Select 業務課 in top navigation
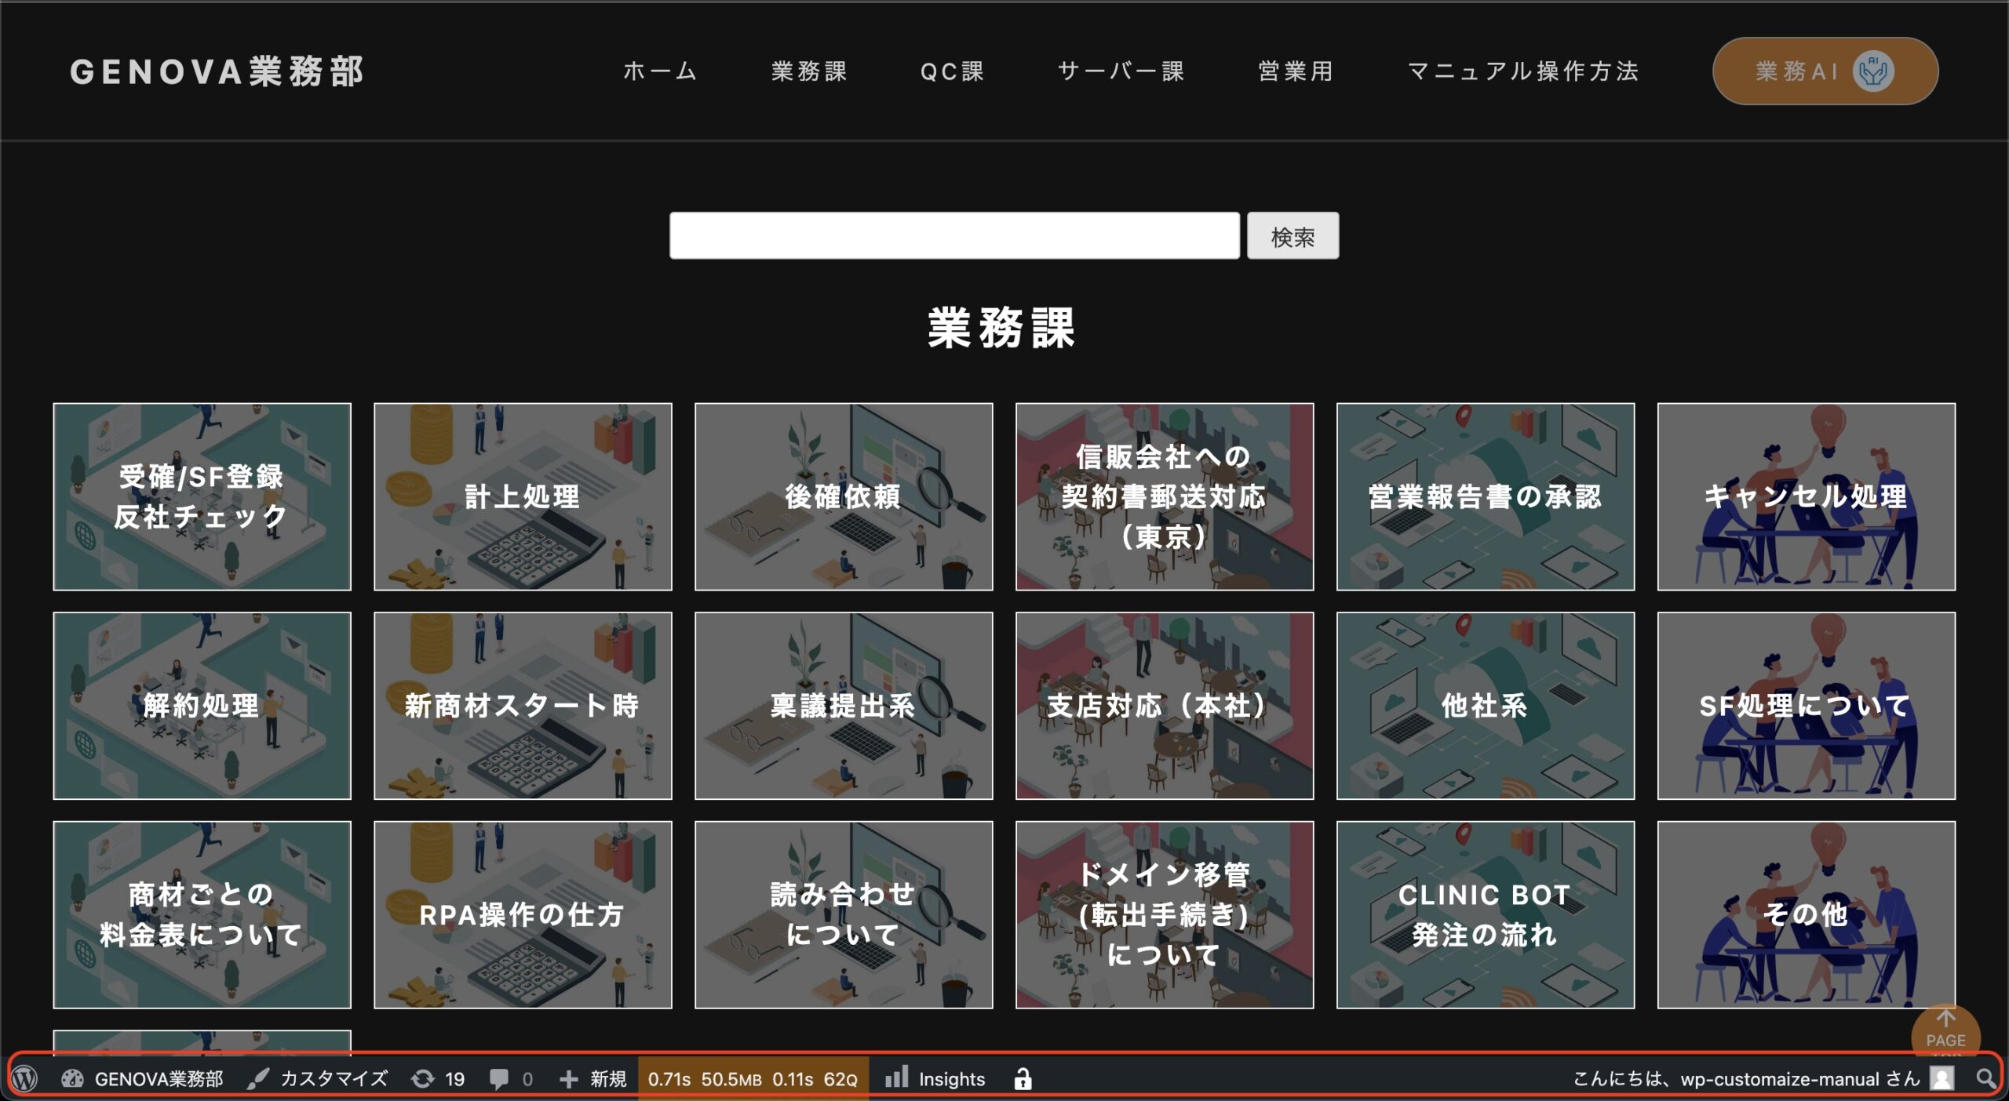Screen dimensions: 2009x1101 pyautogui.click(x=808, y=71)
